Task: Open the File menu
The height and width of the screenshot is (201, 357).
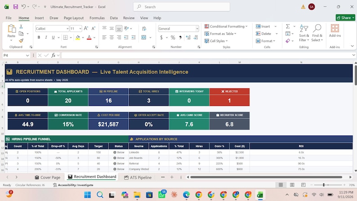Action: [9, 18]
